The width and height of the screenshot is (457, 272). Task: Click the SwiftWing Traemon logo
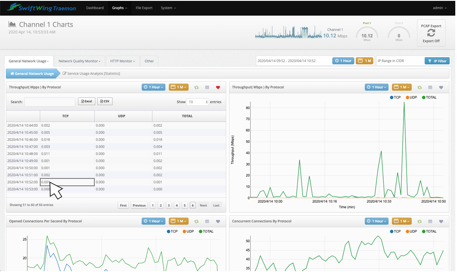42,8
